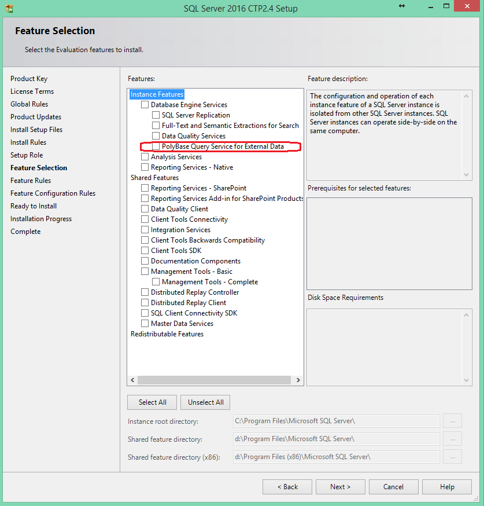Browse for Shared feature directory
This screenshot has height=506, width=484.
[453, 439]
